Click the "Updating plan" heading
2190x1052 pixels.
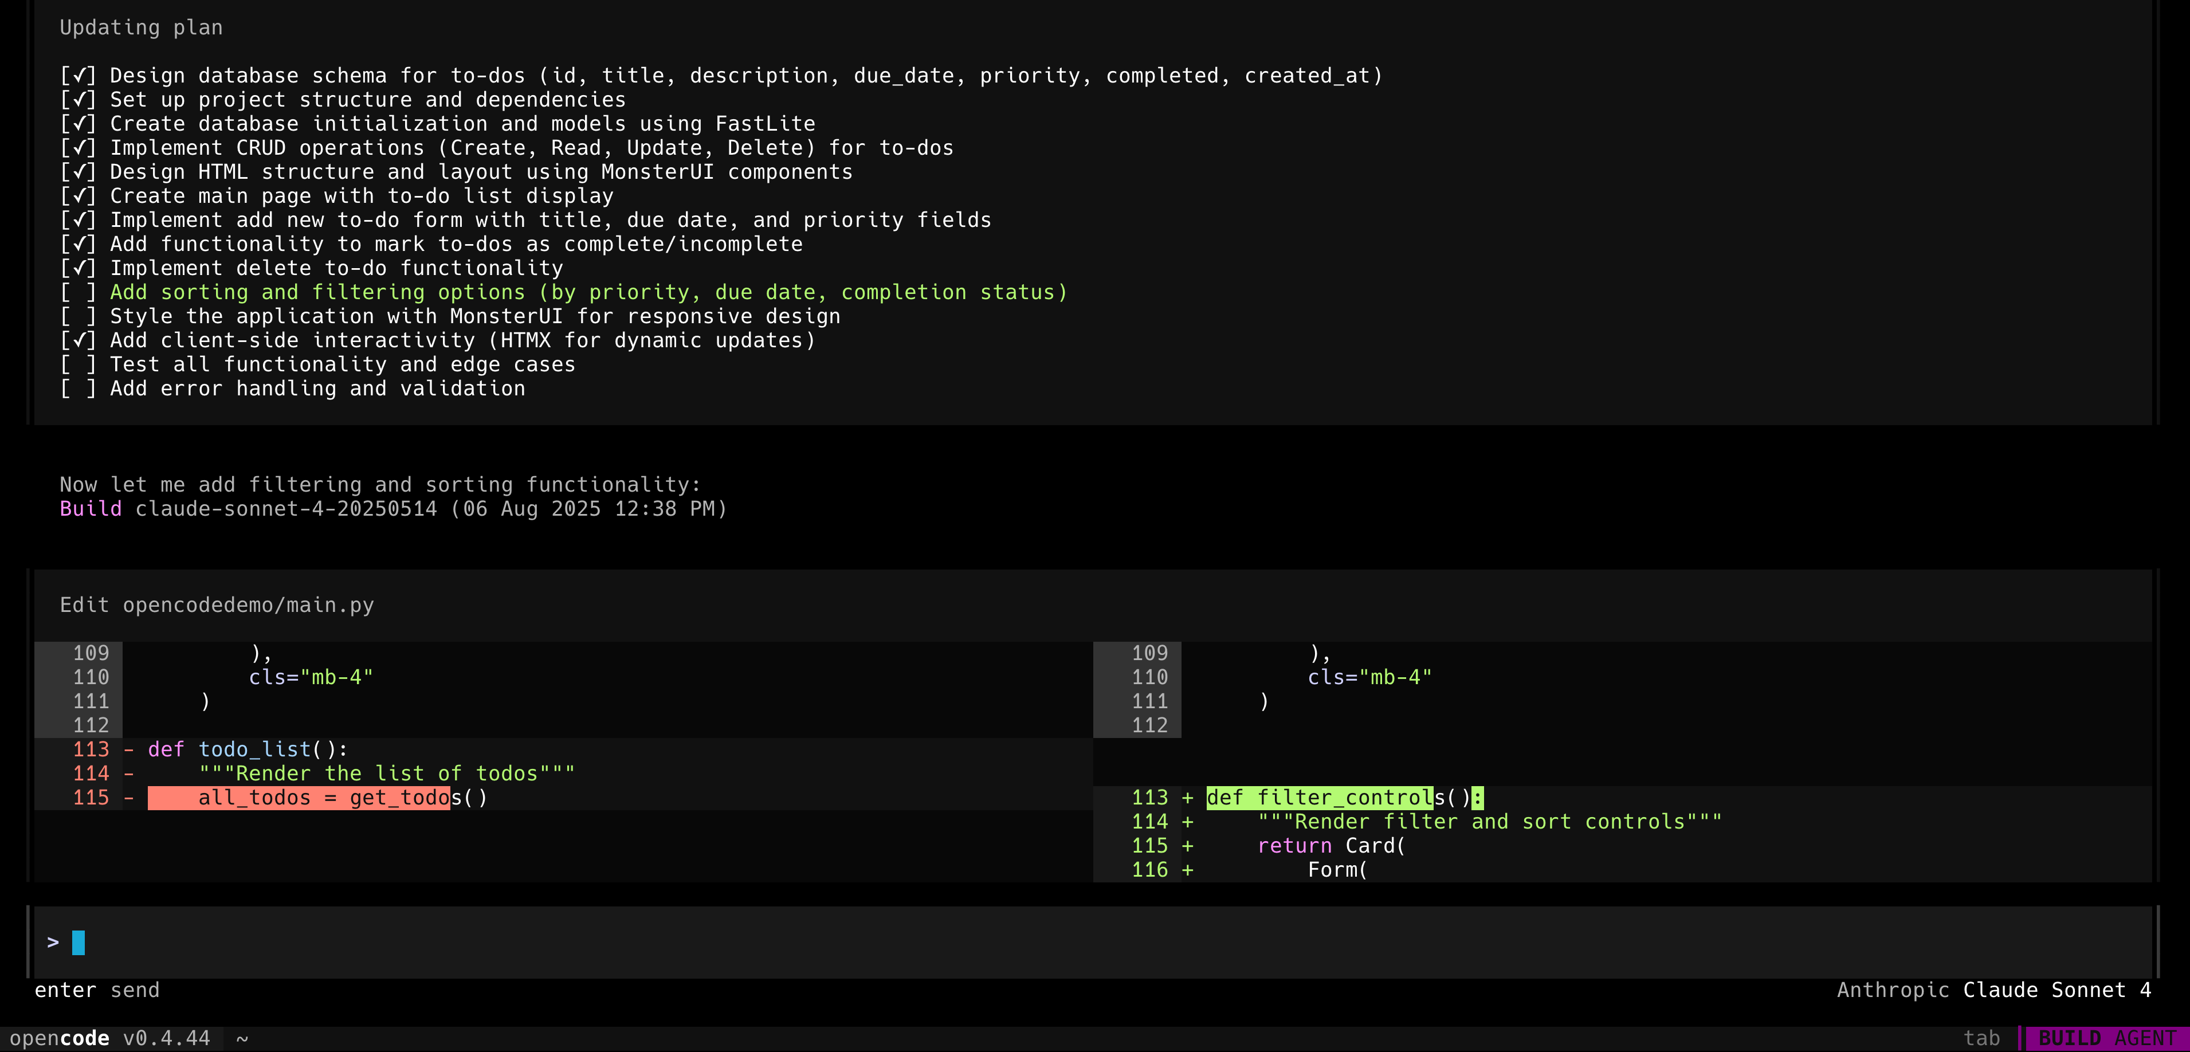(x=140, y=26)
